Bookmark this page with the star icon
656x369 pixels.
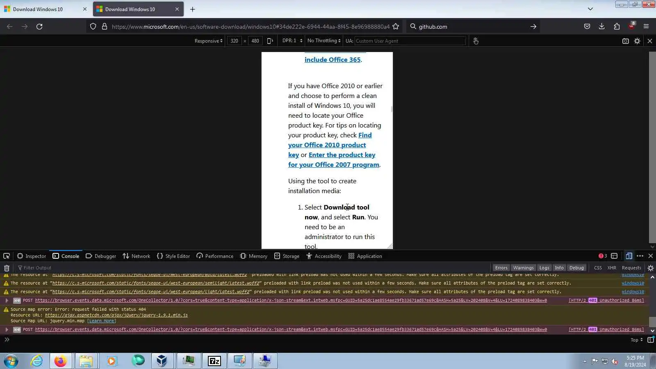(x=396, y=27)
